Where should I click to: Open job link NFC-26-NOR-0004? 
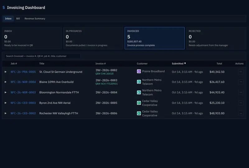coord(23,82)
